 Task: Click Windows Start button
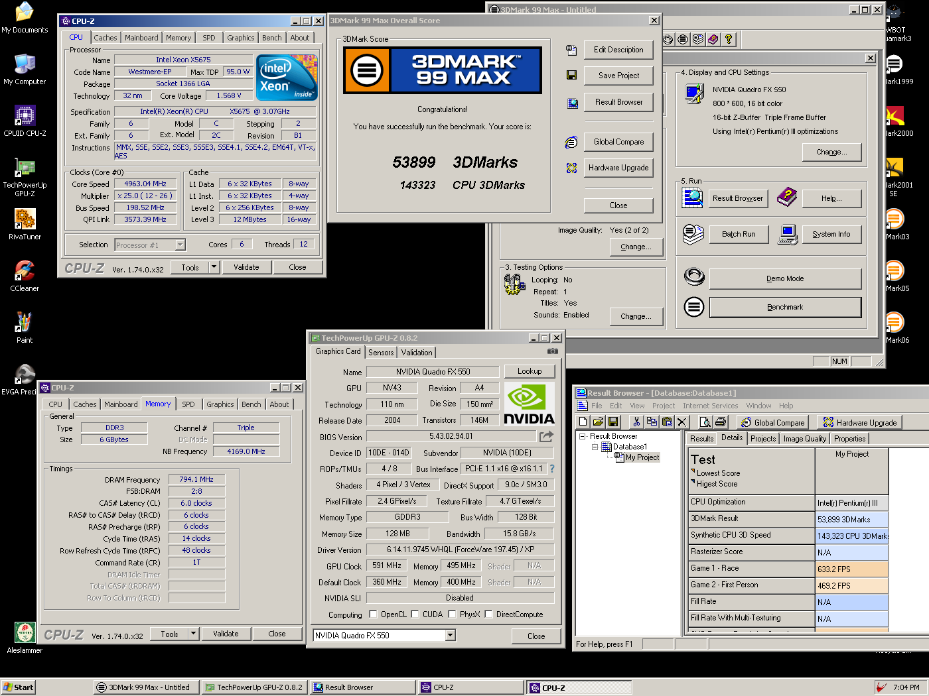pos(18,687)
